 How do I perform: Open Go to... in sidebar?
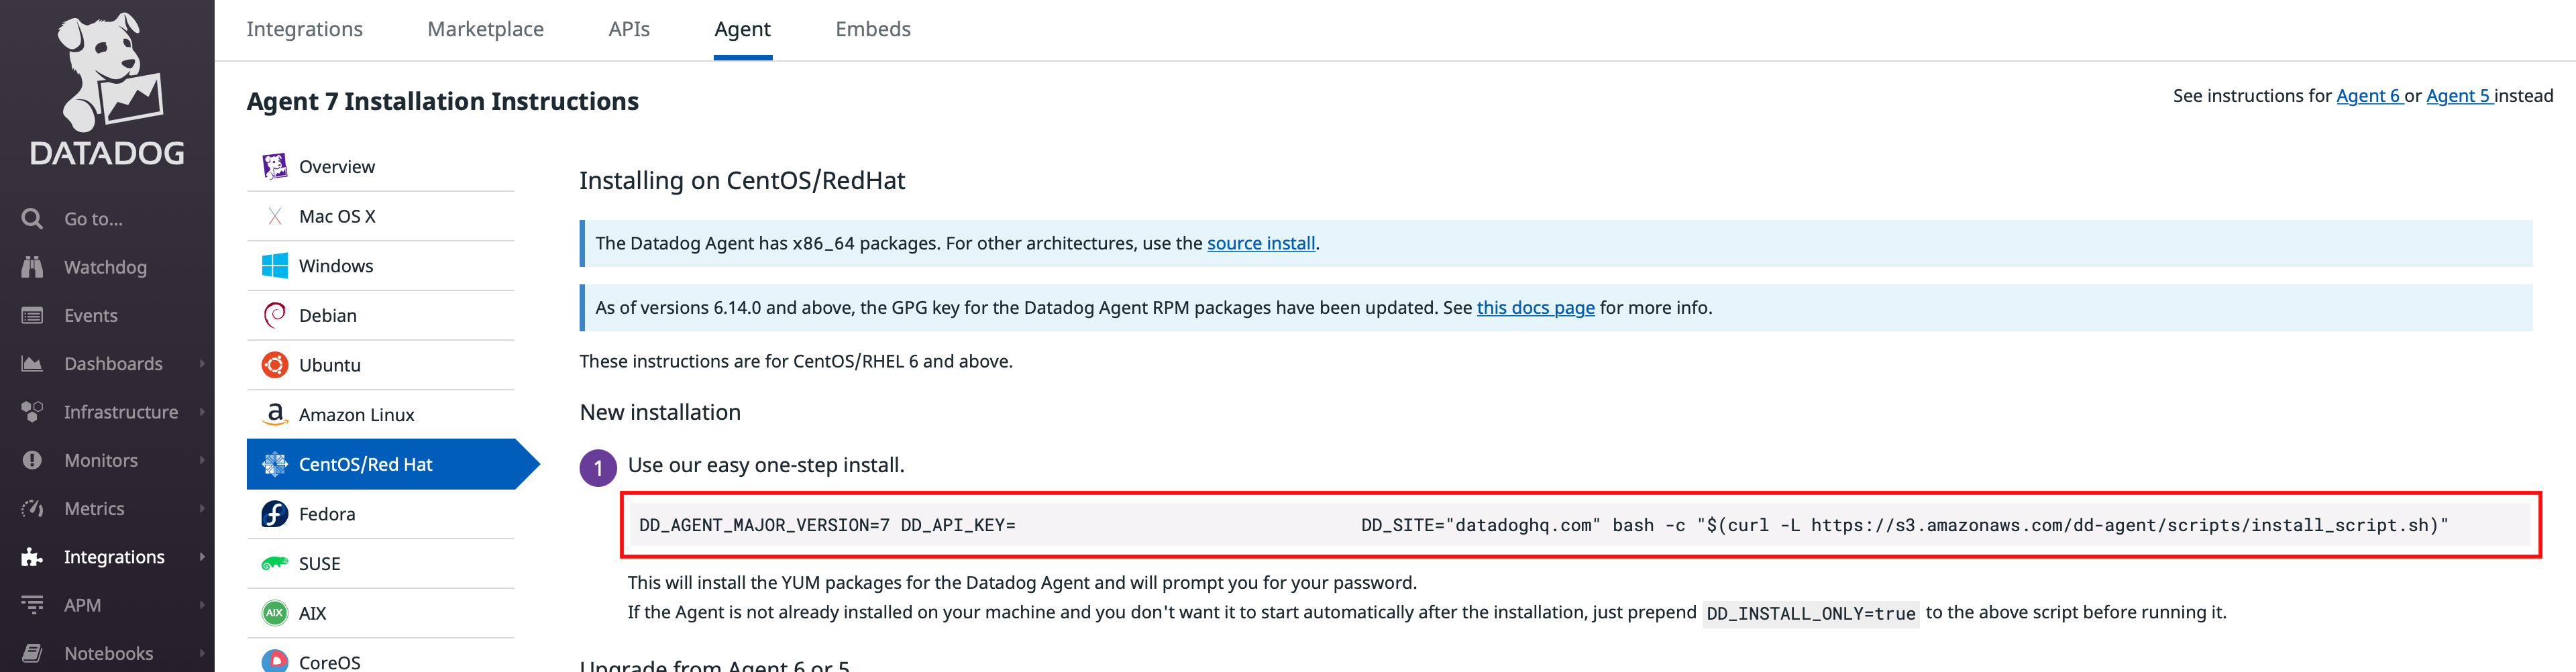93,219
